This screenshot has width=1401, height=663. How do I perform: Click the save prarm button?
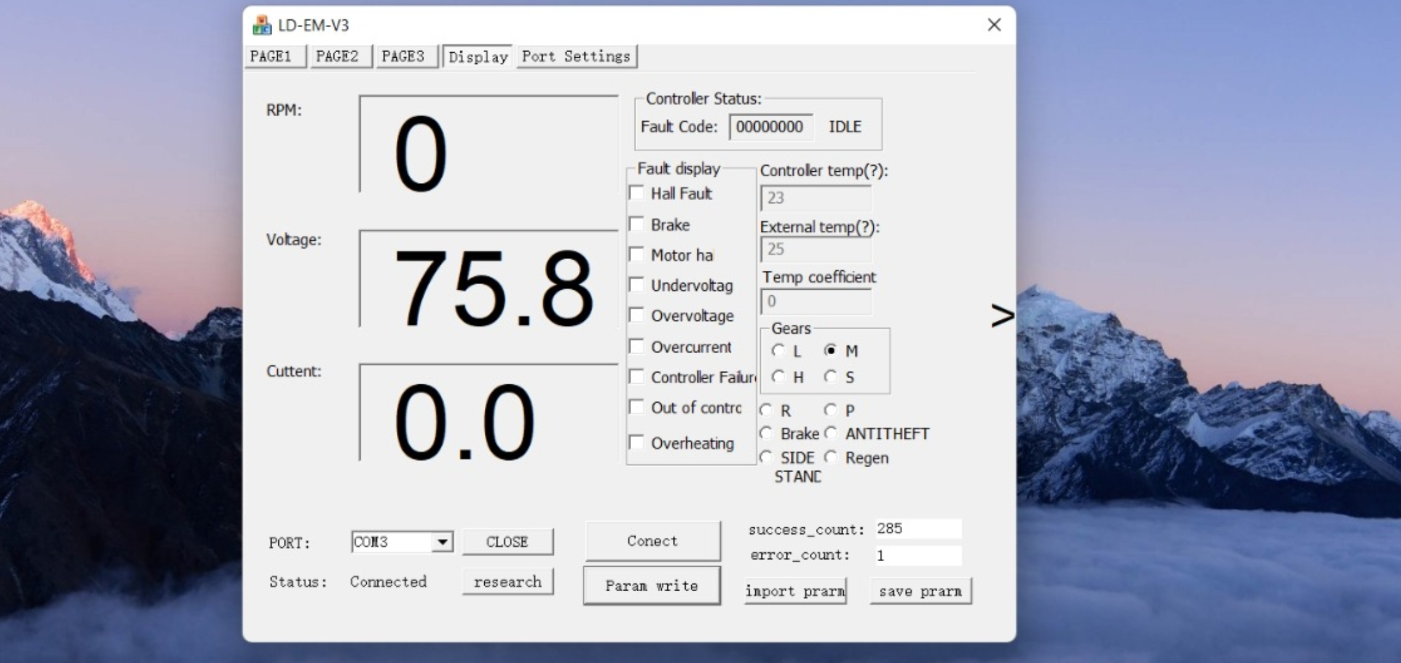920,591
